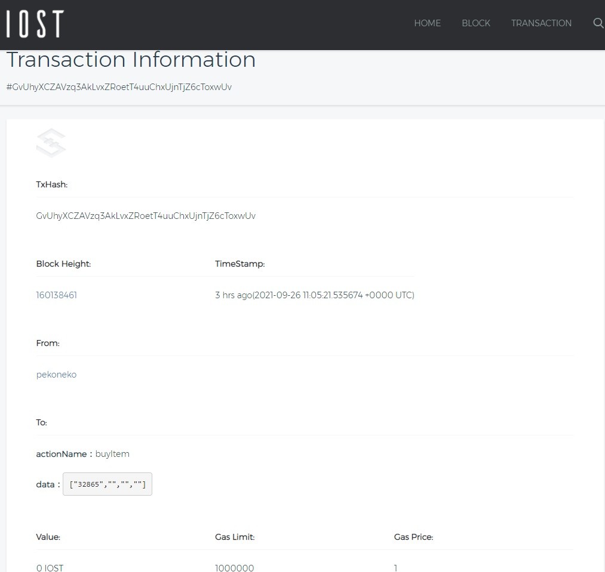Click the Value label
The height and width of the screenshot is (572, 605).
tap(48, 537)
